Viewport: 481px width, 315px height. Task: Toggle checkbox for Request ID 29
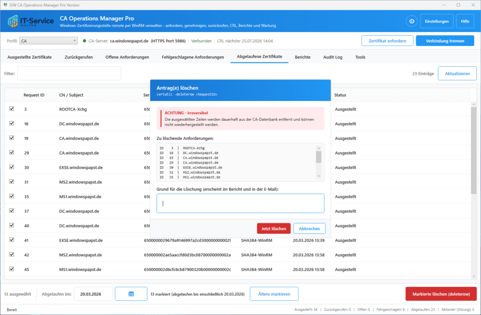tap(12, 152)
